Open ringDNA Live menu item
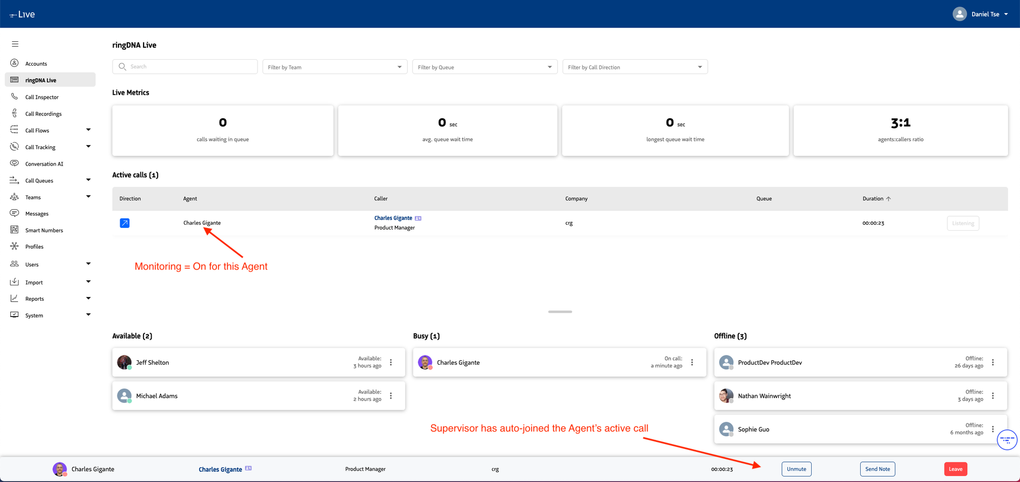The height and width of the screenshot is (482, 1020). coord(50,80)
